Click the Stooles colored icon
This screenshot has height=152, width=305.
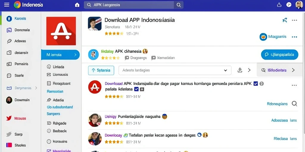click(x=9, y=145)
